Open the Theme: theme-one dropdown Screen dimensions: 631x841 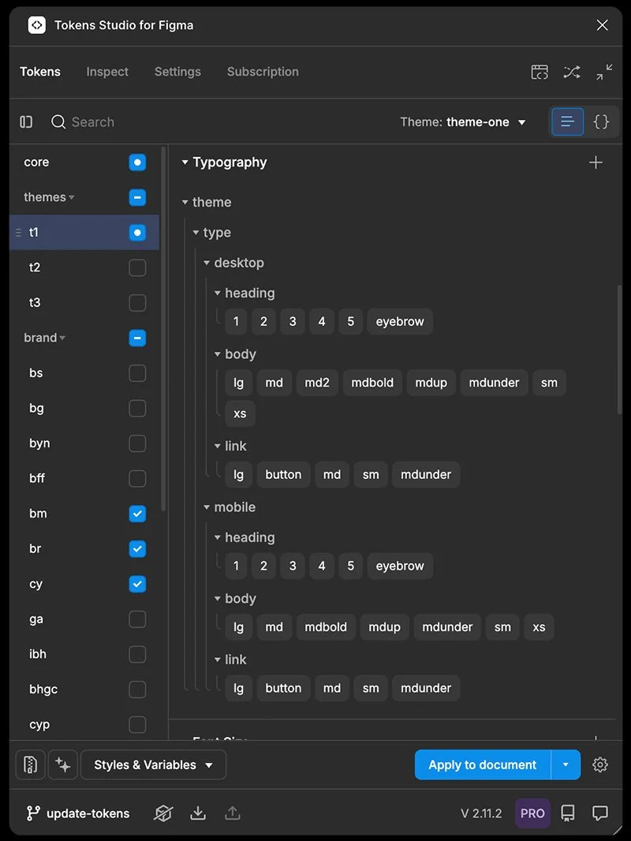click(x=463, y=122)
